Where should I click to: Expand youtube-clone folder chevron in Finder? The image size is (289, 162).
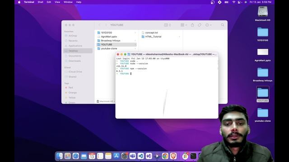(x=135, y=49)
